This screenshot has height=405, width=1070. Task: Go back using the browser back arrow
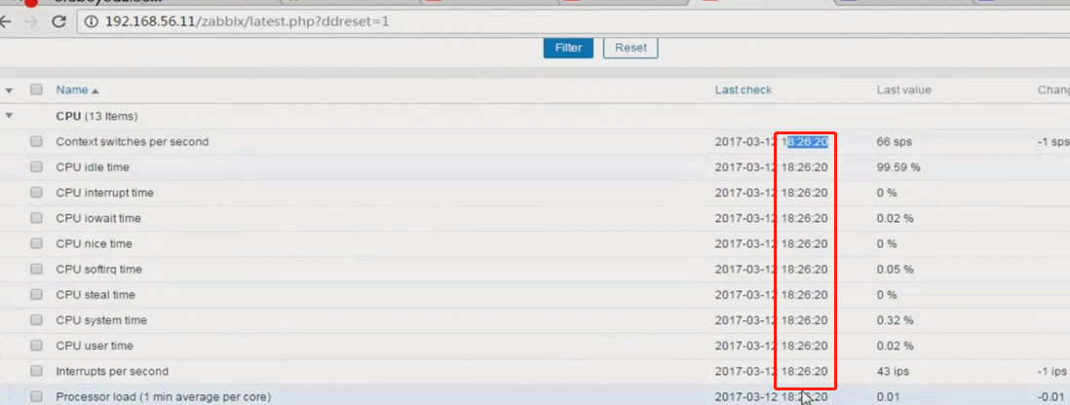coord(6,21)
